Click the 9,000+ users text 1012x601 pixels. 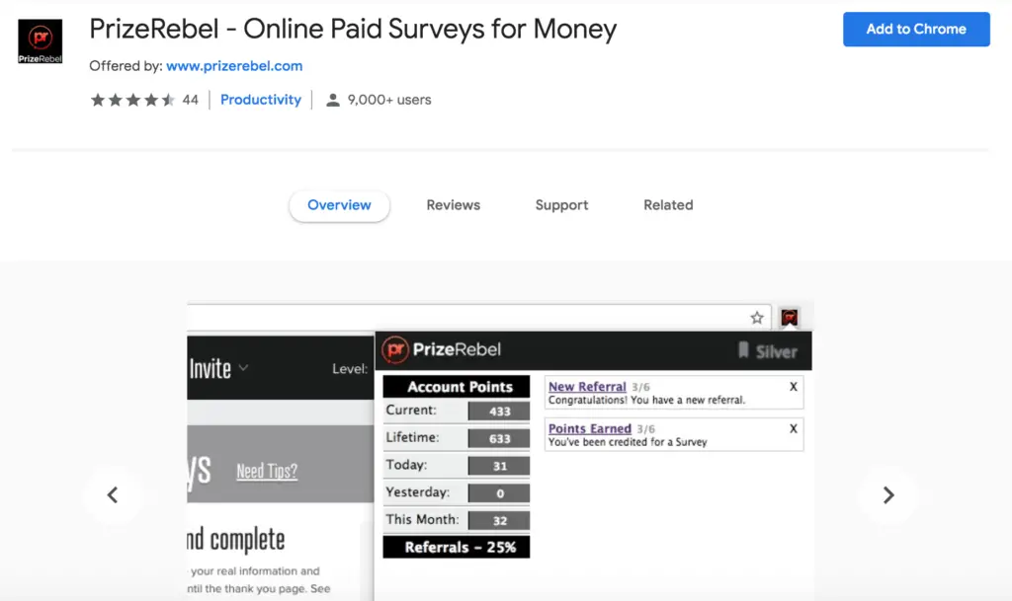(x=389, y=100)
